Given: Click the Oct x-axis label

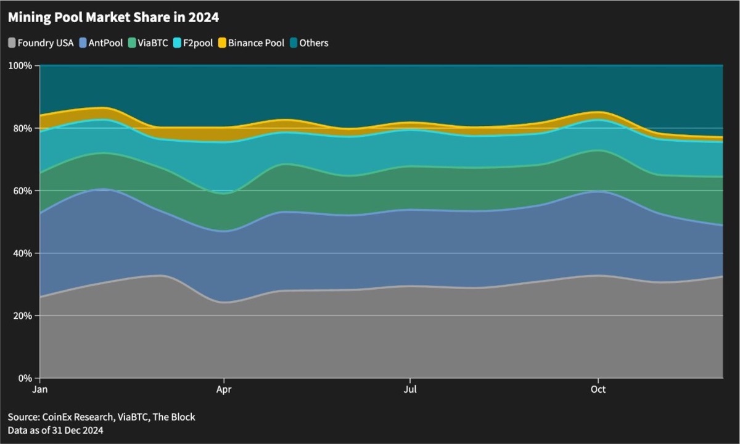Looking at the screenshot, I should click(598, 390).
